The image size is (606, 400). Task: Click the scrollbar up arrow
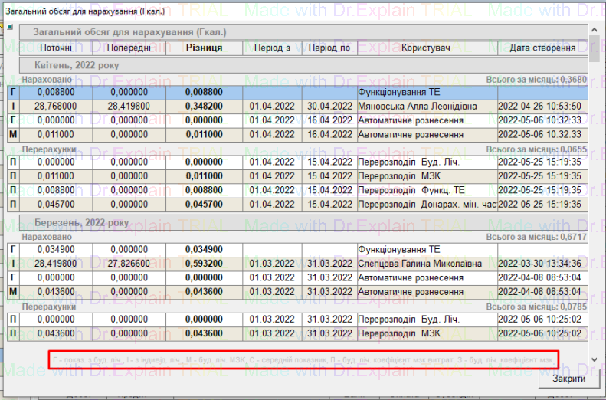(595, 28)
